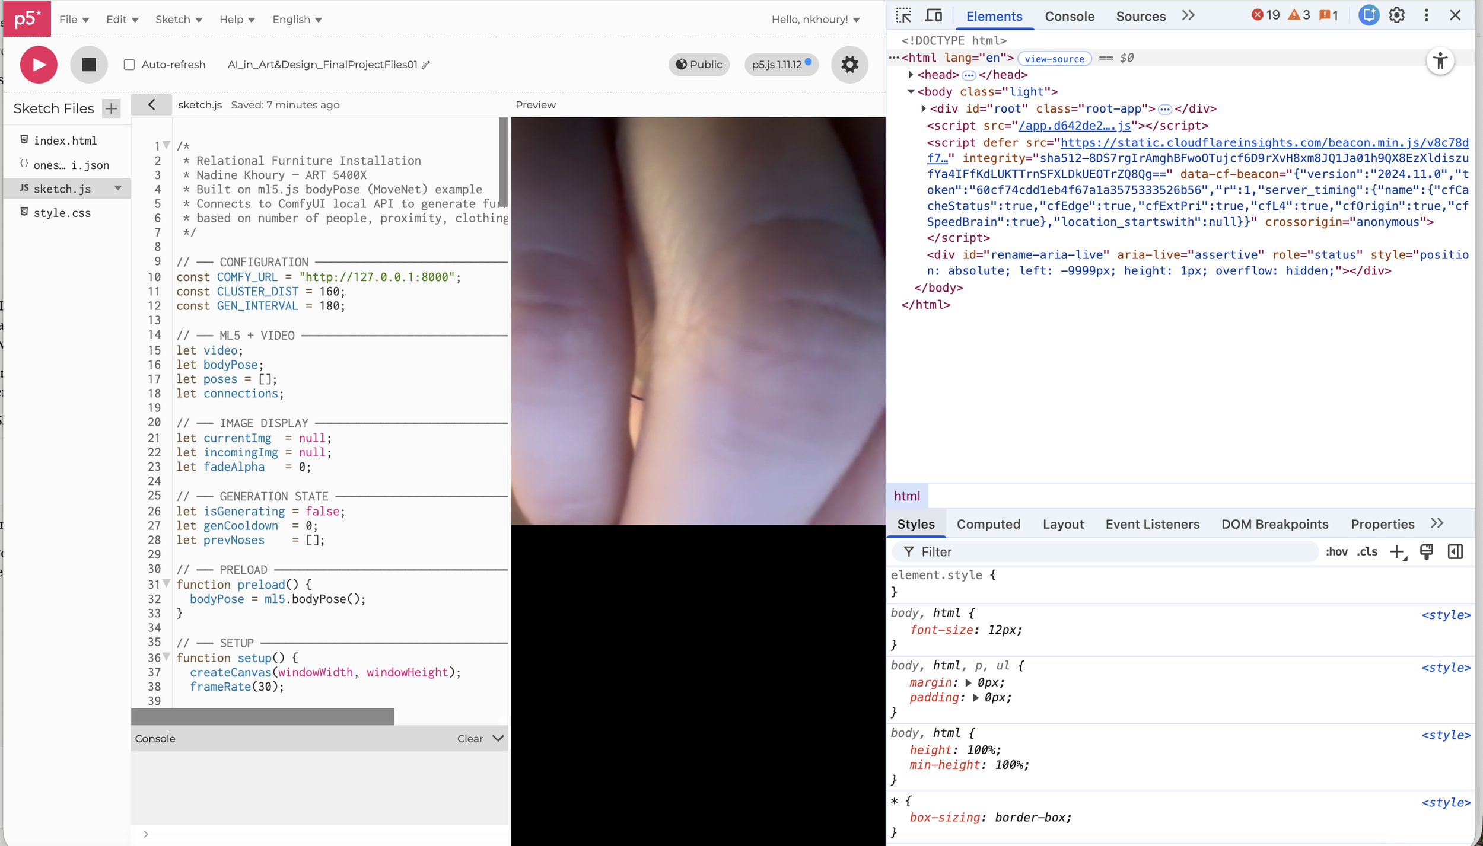The width and height of the screenshot is (1483, 846).
Task: Switch to the Computed pane
Action: click(x=988, y=524)
